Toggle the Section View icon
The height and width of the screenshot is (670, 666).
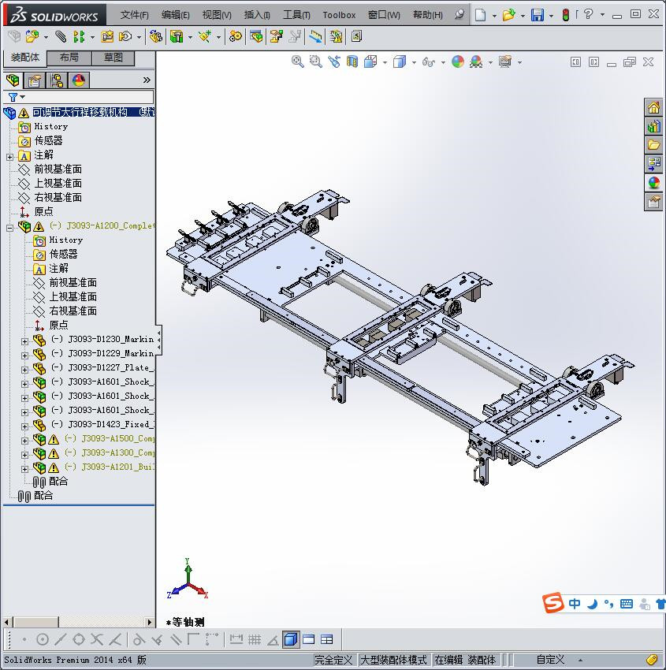[352, 62]
